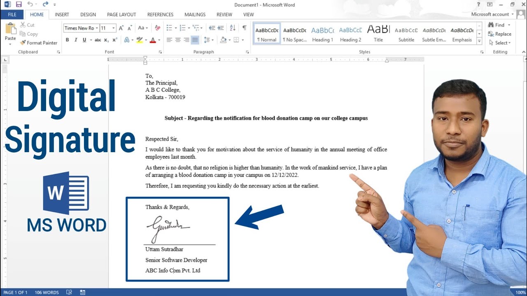Open the Quick Access Toolbar customization arrow
This screenshot has width=527, height=296.
54,5
